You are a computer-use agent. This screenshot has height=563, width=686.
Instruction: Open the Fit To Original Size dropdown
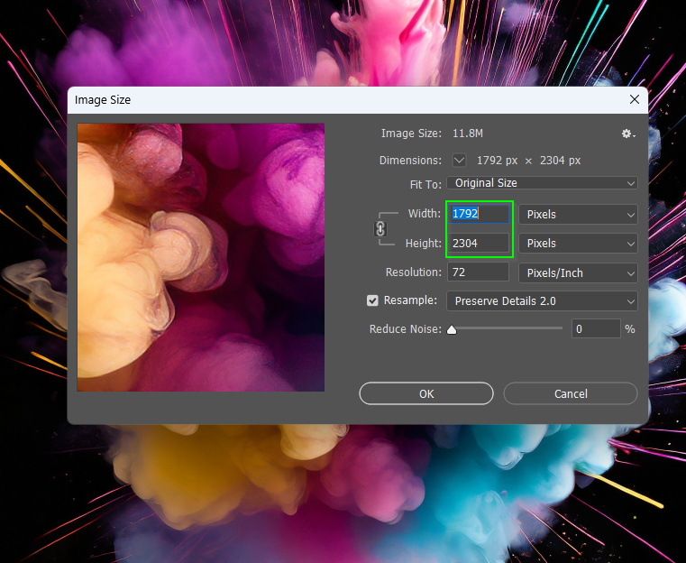(542, 183)
